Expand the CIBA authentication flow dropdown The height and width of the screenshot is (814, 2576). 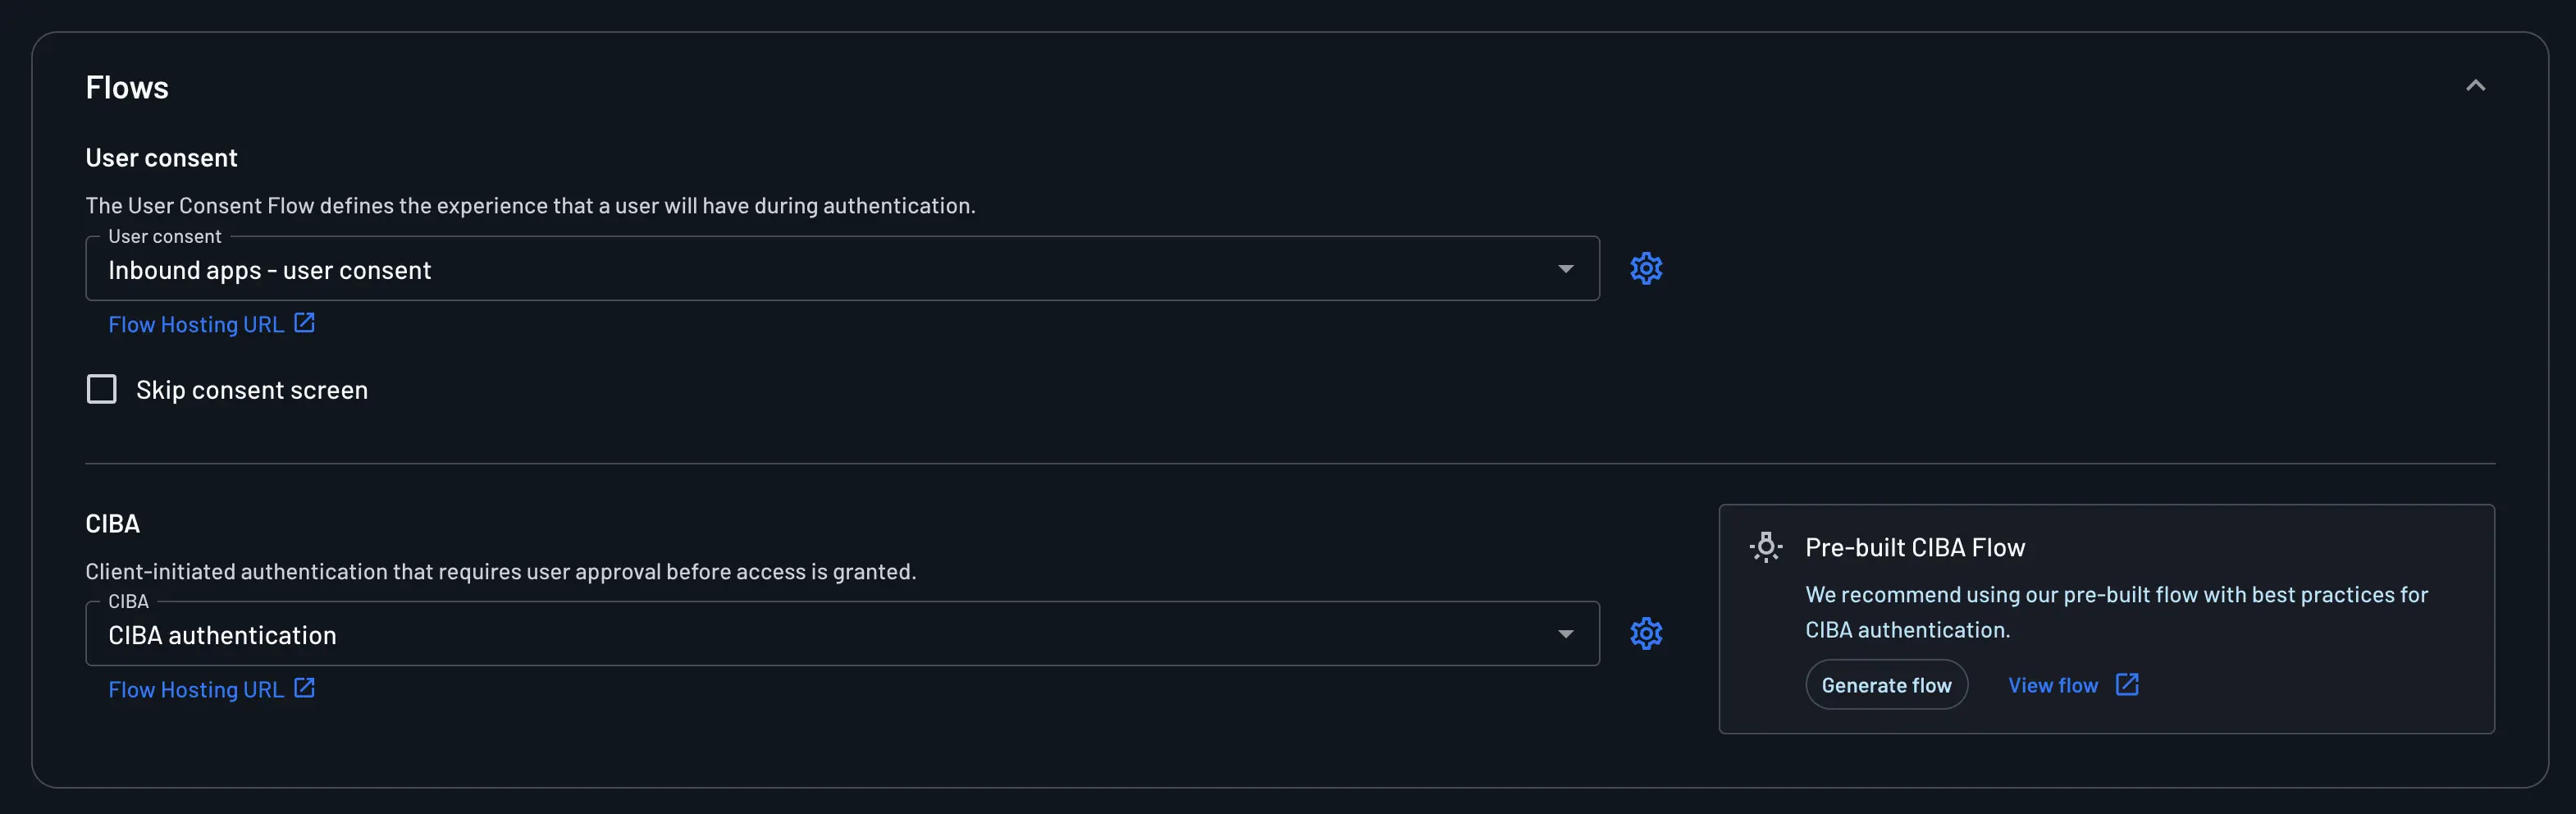pyautogui.click(x=1565, y=633)
